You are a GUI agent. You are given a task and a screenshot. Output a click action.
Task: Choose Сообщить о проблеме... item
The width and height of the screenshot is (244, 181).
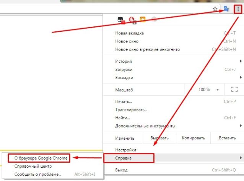53,174
